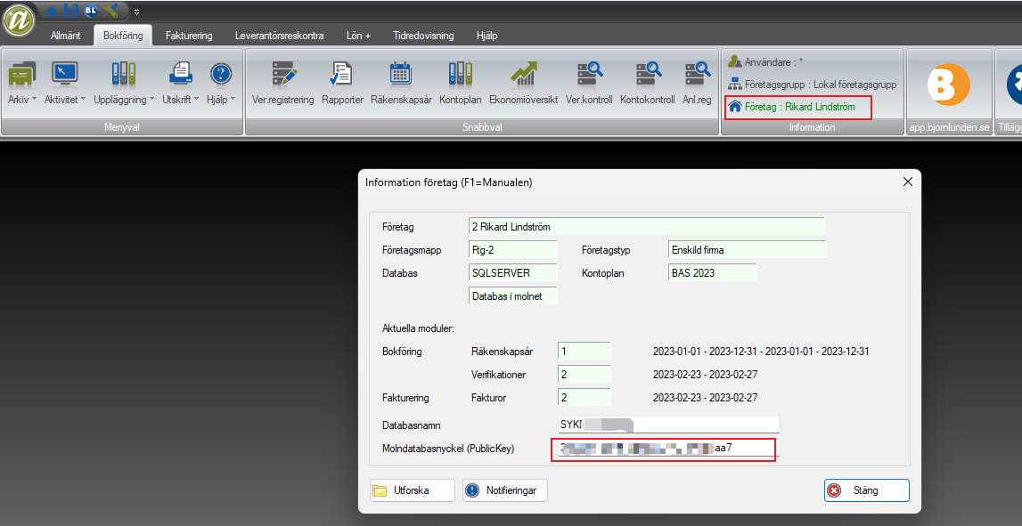Image resolution: width=1022 pixels, height=526 pixels.
Task: Open the quick access toolbar customize arrow
Action: pyautogui.click(x=137, y=12)
